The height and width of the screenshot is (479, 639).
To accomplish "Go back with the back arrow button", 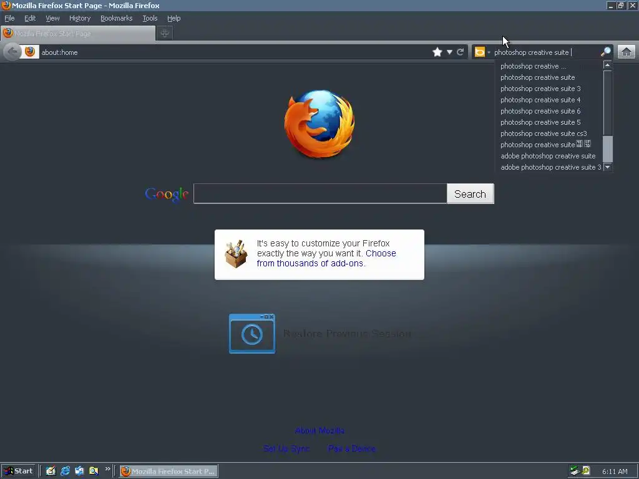I will pos(12,52).
